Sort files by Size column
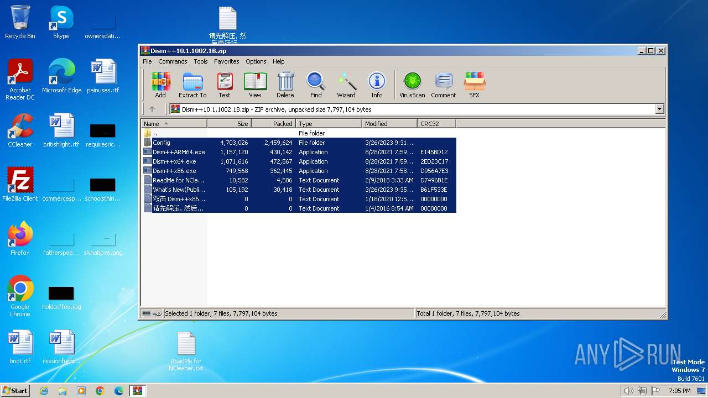This screenshot has height=398, width=708. point(230,124)
